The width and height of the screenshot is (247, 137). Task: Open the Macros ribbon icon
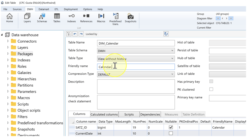coord(101,18)
